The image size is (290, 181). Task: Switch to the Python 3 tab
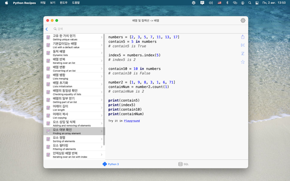(x=110, y=164)
